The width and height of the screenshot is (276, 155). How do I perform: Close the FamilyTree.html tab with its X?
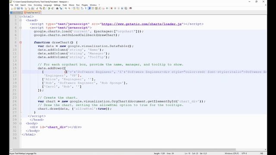[39, 12]
